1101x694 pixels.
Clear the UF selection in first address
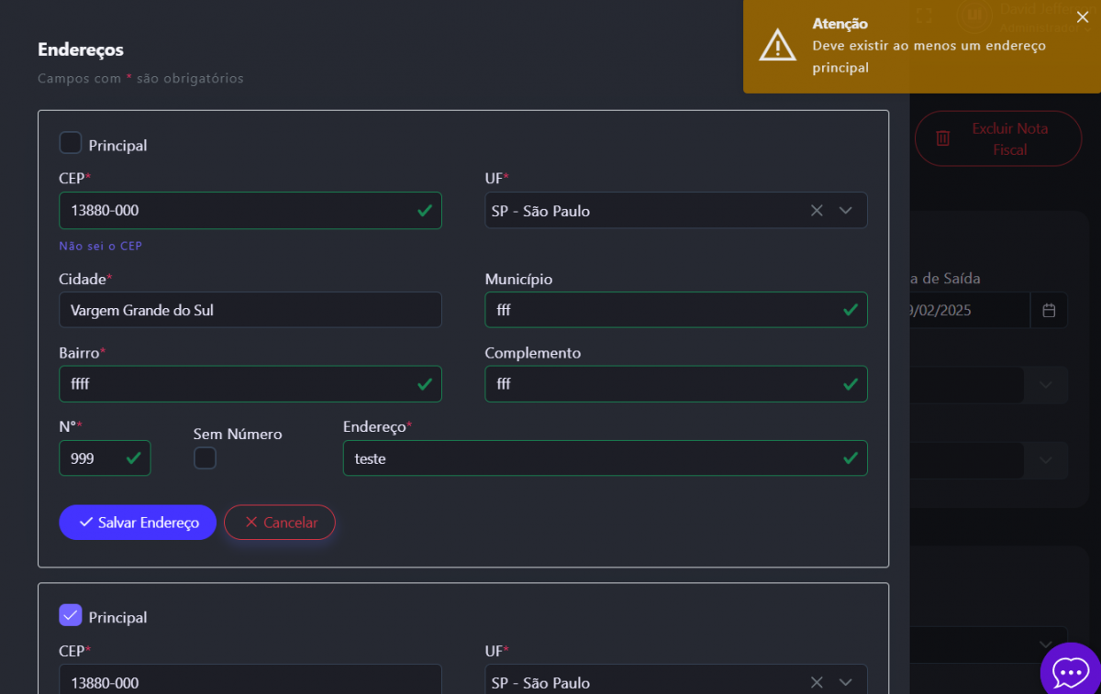pyautogui.click(x=817, y=211)
